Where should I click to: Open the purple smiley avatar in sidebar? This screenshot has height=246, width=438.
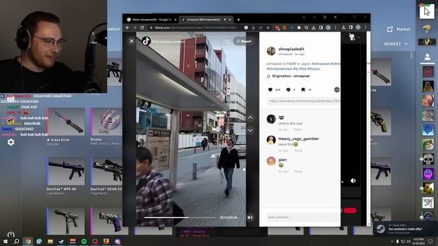pyautogui.click(x=428, y=174)
